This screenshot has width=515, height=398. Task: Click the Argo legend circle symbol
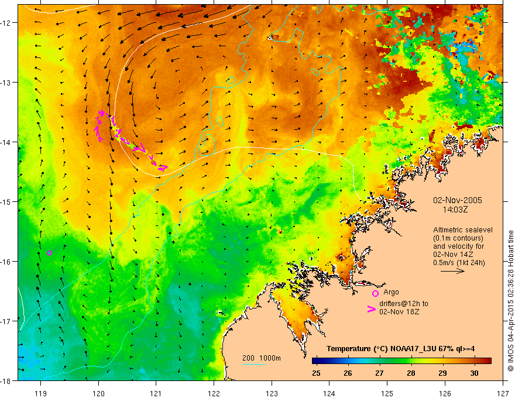pyautogui.click(x=375, y=293)
